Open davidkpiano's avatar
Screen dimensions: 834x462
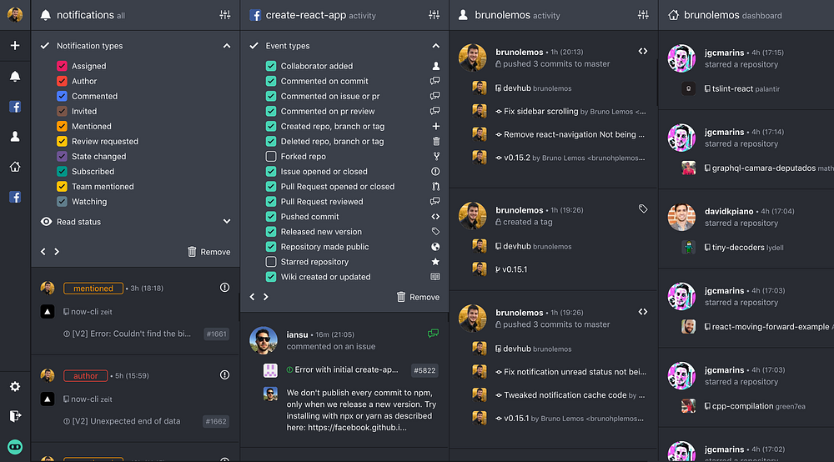pos(681,217)
